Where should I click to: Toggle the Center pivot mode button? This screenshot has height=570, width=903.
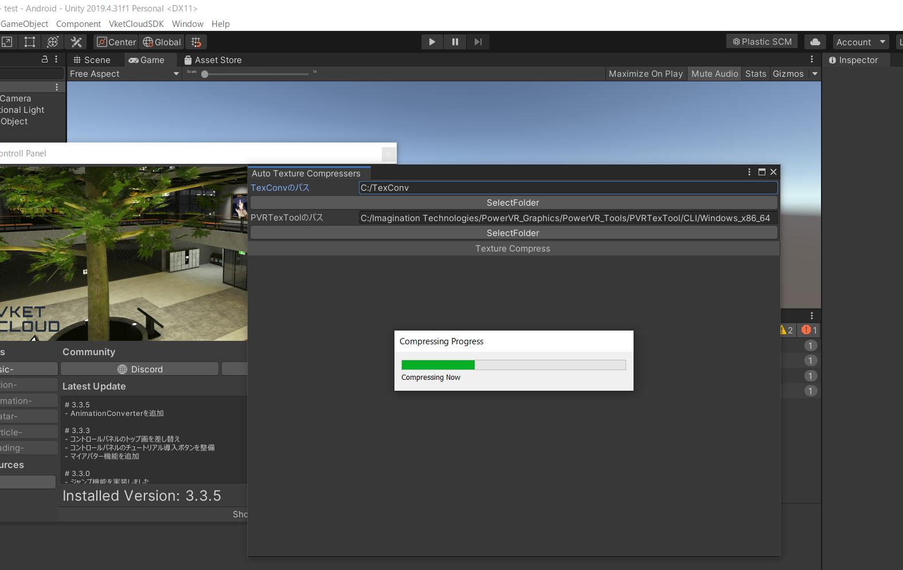coord(116,42)
